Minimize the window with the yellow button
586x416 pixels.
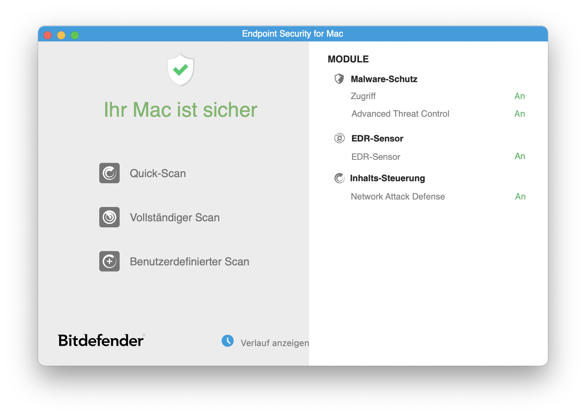[x=61, y=35]
